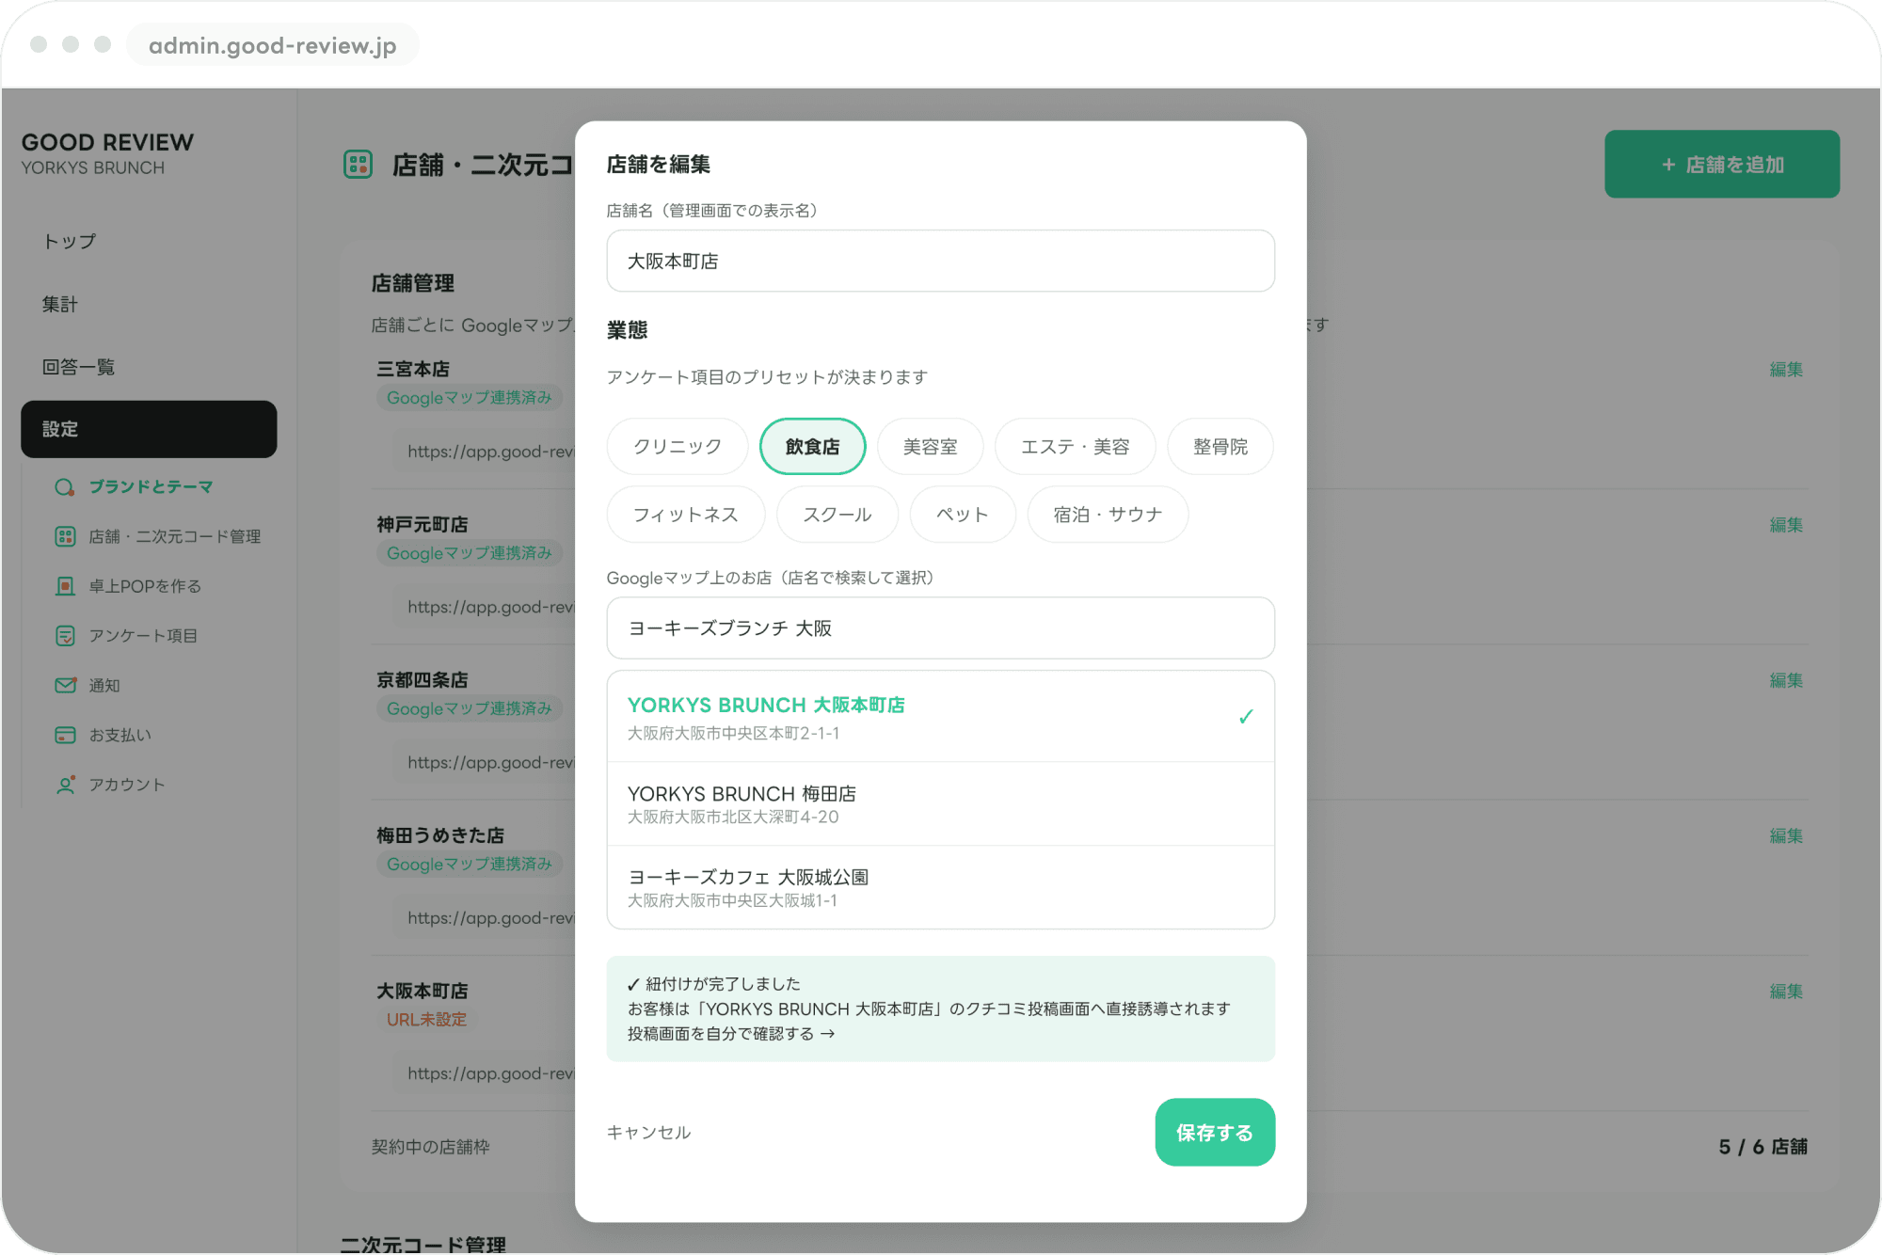This screenshot has height=1255, width=1882.
Task: Select the ペット business type chip
Action: 963,515
